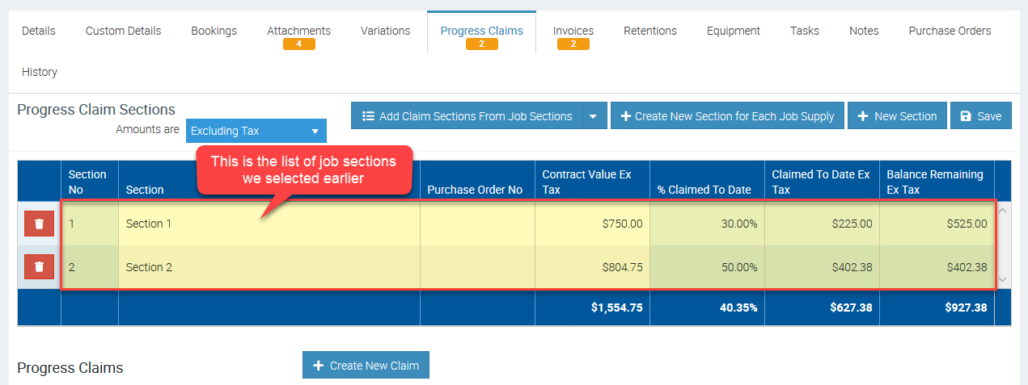View the History tab

[40, 72]
